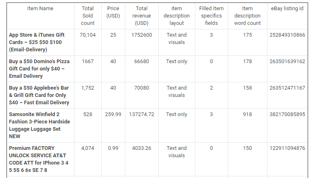This screenshot has width=315, height=178.
Task: Click the Total revenue (USD) header
Action: point(142,16)
